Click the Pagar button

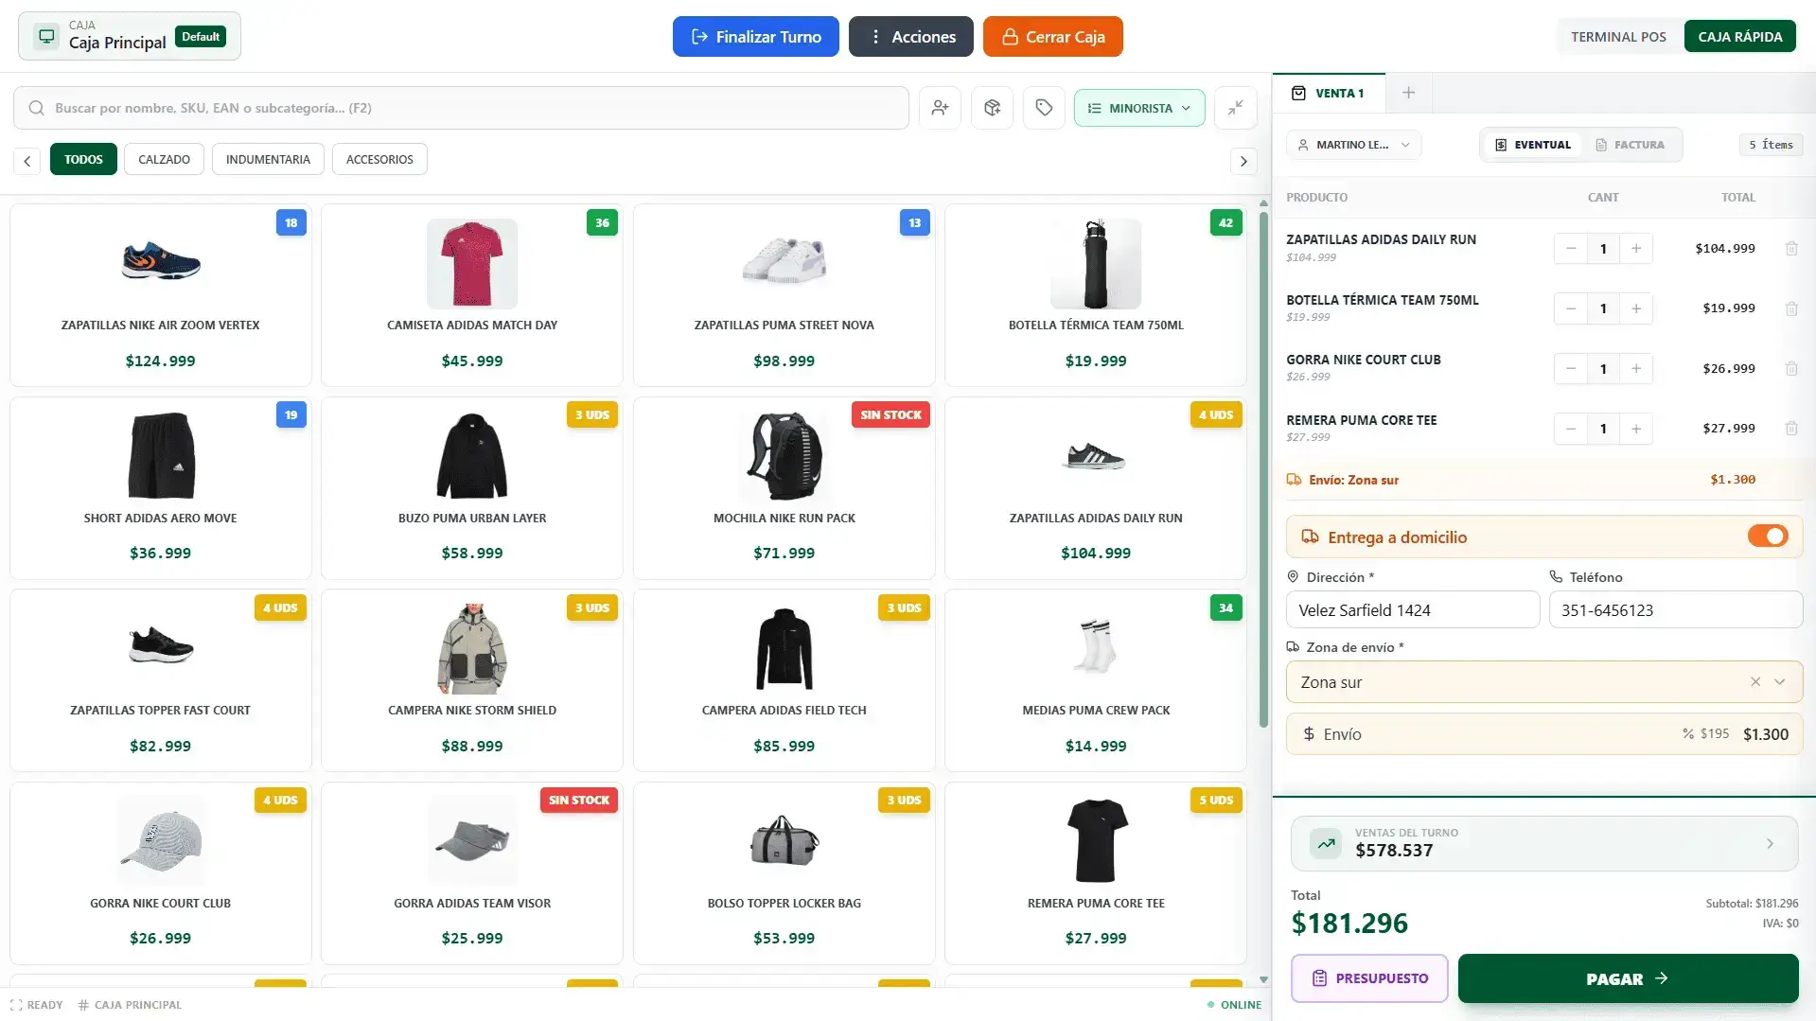(x=1628, y=978)
